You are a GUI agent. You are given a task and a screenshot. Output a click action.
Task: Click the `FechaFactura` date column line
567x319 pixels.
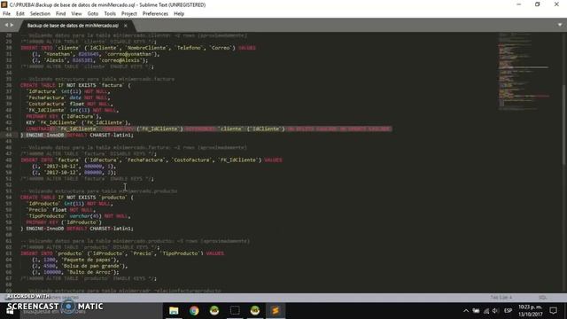[68, 97]
